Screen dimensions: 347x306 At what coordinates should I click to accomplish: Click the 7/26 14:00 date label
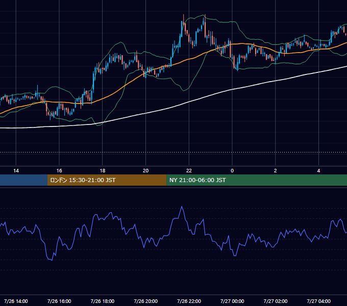click(16, 301)
